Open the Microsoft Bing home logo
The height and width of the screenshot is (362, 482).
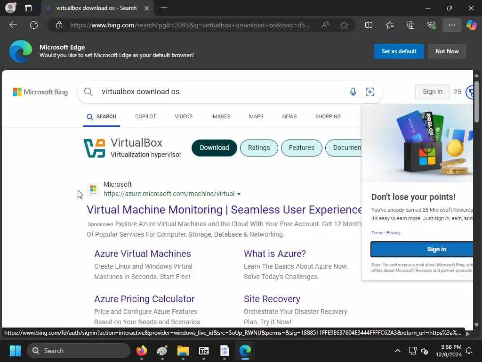tap(40, 92)
